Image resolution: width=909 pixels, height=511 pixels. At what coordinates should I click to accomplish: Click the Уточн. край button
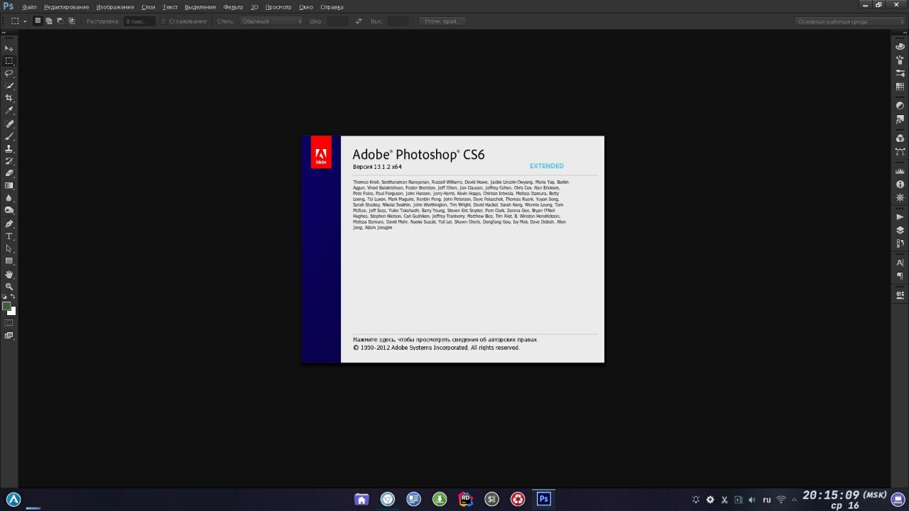click(442, 21)
